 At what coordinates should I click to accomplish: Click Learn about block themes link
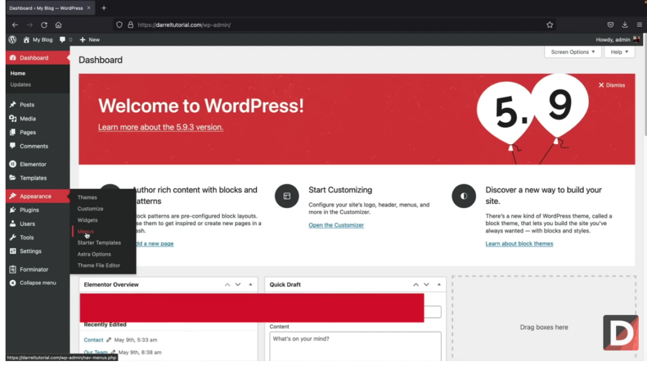[519, 243]
